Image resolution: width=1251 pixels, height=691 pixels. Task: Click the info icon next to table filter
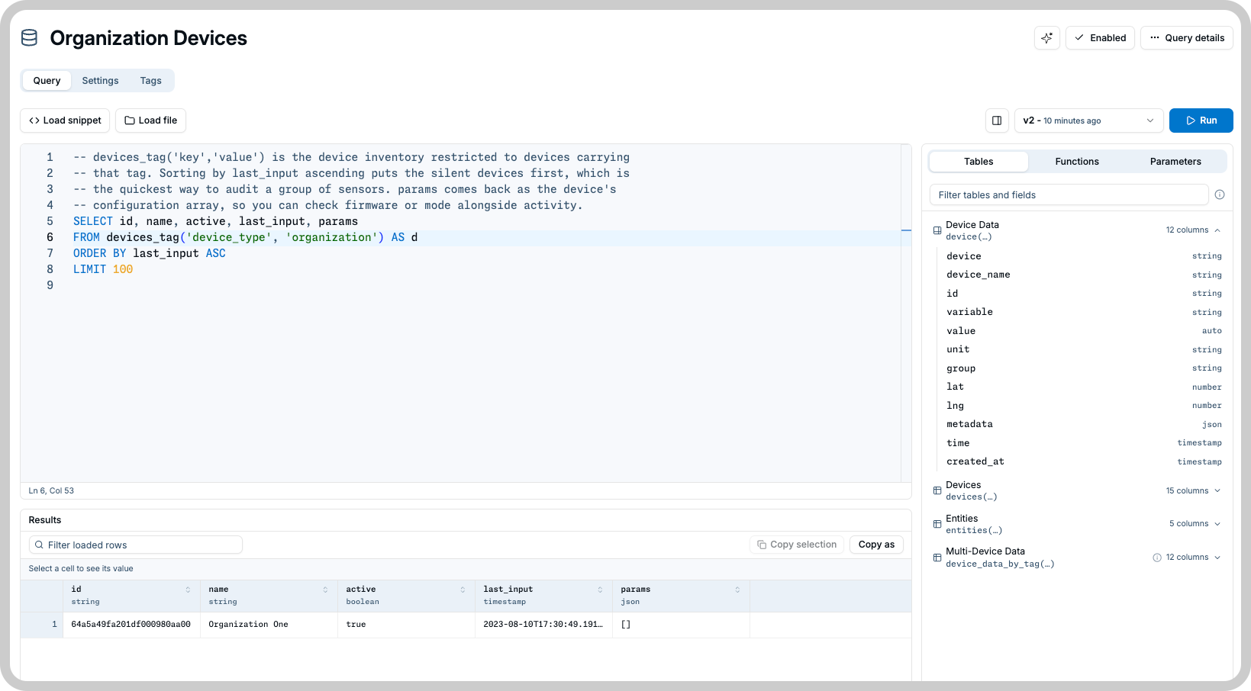click(x=1220, y=195)
